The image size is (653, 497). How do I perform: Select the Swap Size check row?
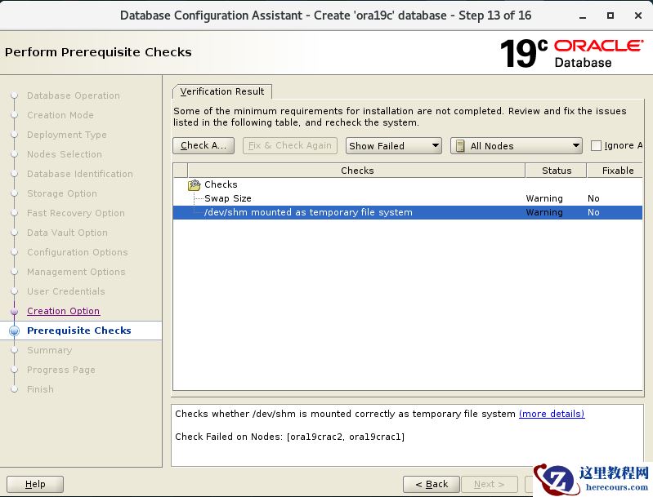(407, 198)
